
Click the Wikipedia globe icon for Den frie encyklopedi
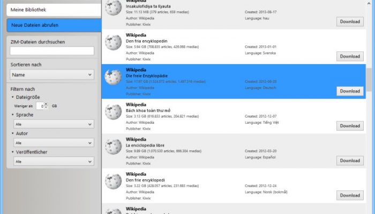pyautogui.click(x=114, y=181)
